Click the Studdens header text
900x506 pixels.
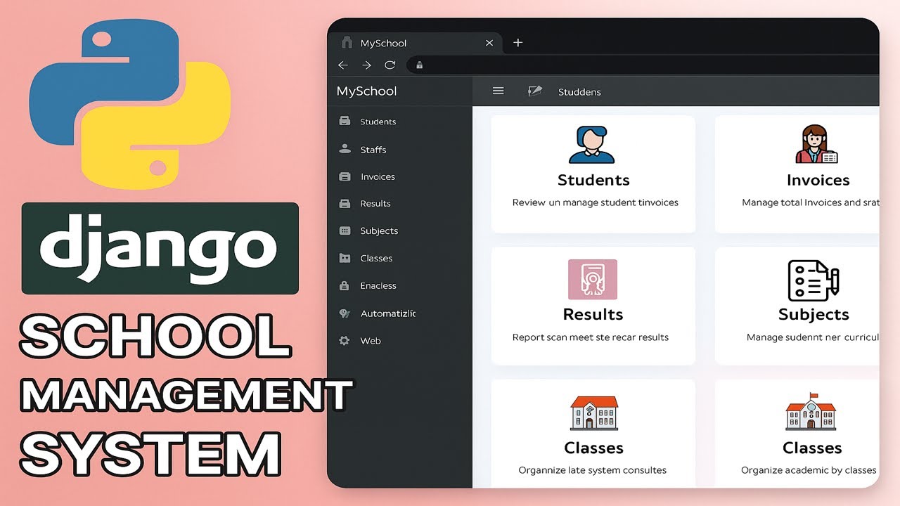click(x=579, y=92)
